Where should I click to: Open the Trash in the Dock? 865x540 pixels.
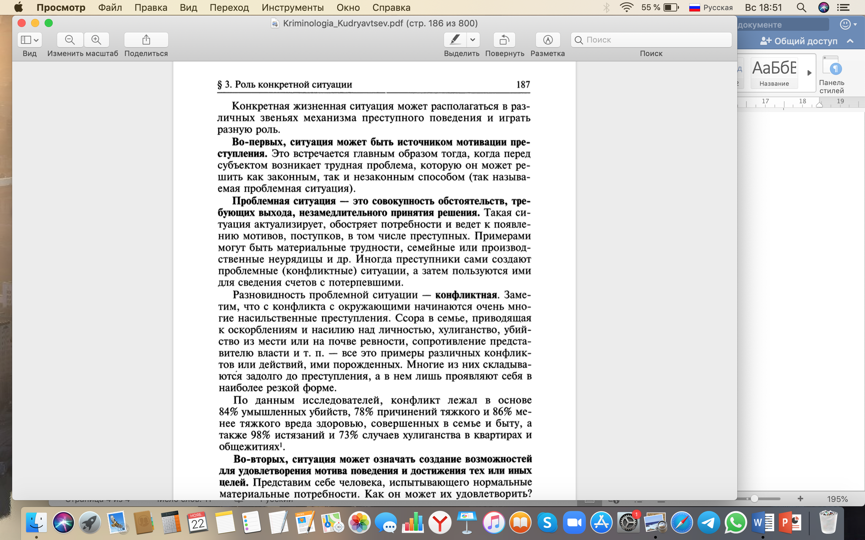pyautogui.click(x=828, y=523)
